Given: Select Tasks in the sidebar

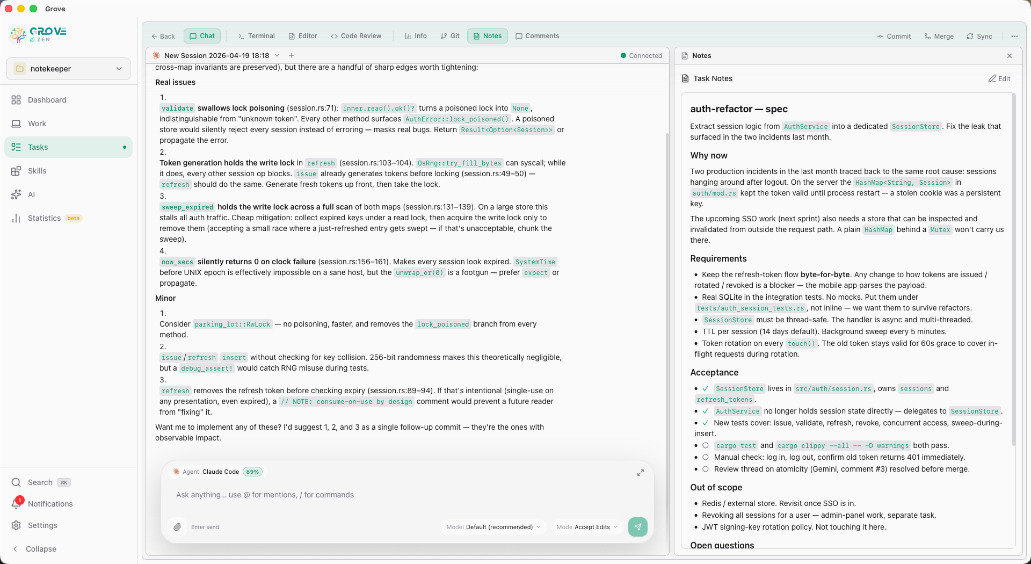Looking at the screenshot, I should 68,147.
